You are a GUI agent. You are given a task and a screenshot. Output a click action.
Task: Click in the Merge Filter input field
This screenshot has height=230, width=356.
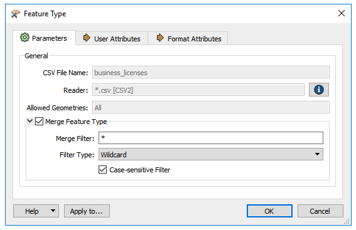click(211, 138)
